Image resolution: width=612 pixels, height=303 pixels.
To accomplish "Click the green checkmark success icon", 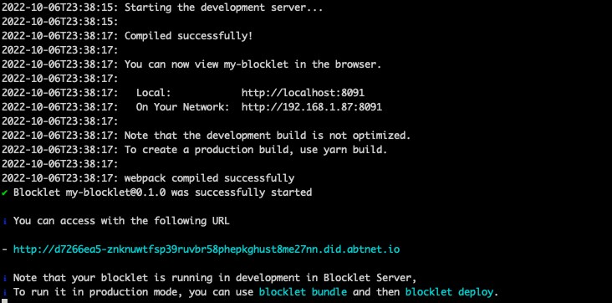I will pyautogui.click(x=5, y=193).
